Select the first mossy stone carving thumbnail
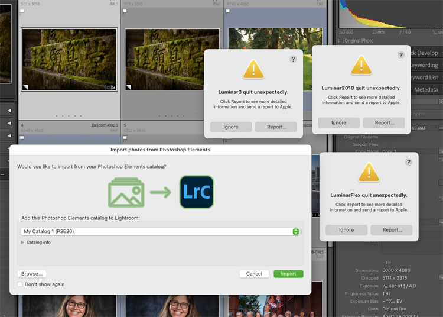 point(69,59)
